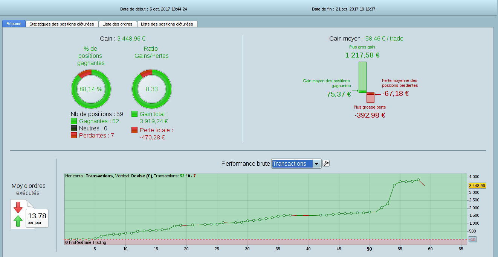Click the 88,14 % winning positions donut
Viewport: 498px width, 257px height.
91,89
